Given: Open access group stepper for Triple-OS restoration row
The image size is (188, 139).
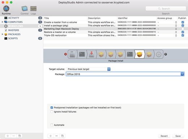Looking at the screenshot, I should coord(176,35).
